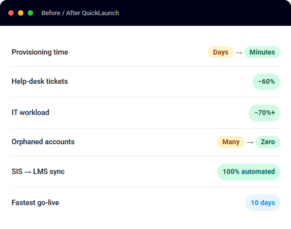Click the Many badge
Viewport: 291px width, 229px height.
click(231, 142)
